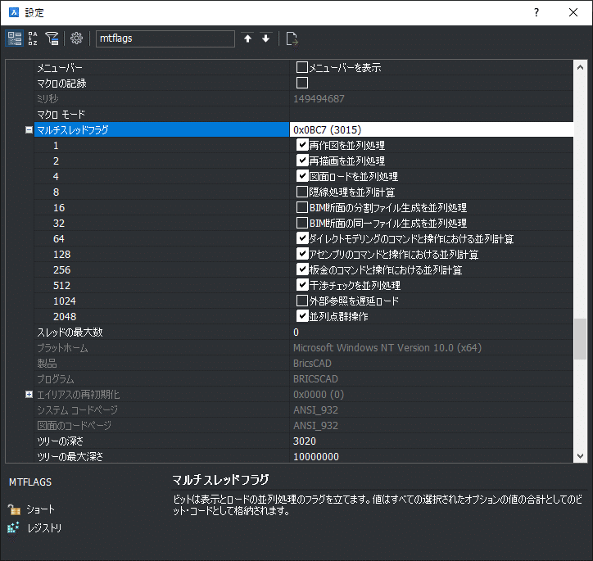Click scrollbar down arrow
593x561 pixels.
point(580,456)
